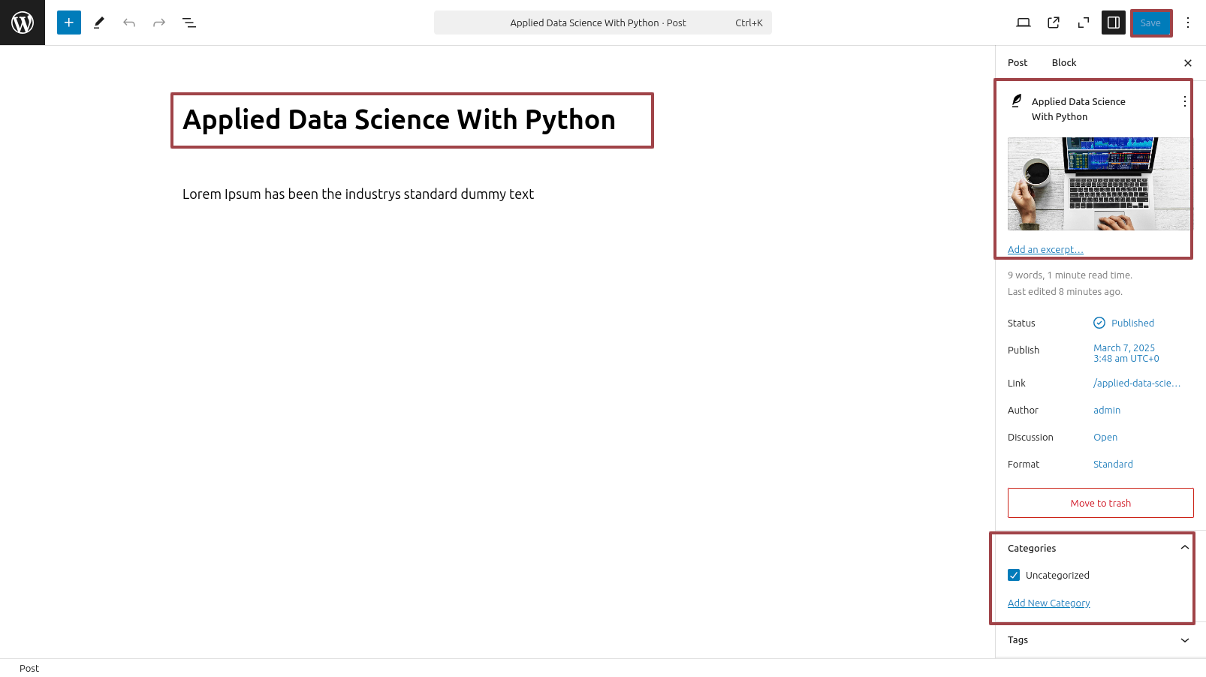The height and width of the screenshot is (677, 1206).
Task: Toggle fullscreen mode icon
Action: (1084, 23)
